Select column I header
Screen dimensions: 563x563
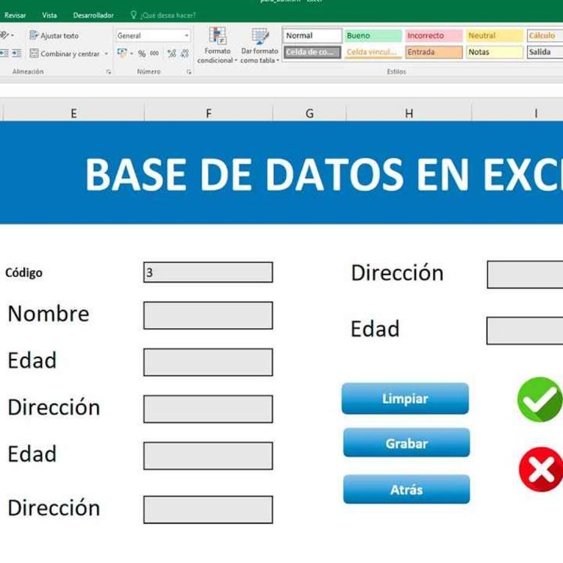point(518,113)
